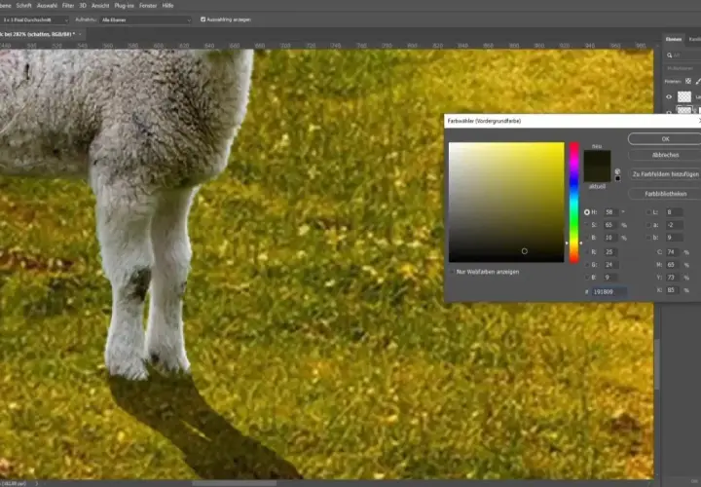
Task: Click the R value field showing 25
Action: coord(610,252)
